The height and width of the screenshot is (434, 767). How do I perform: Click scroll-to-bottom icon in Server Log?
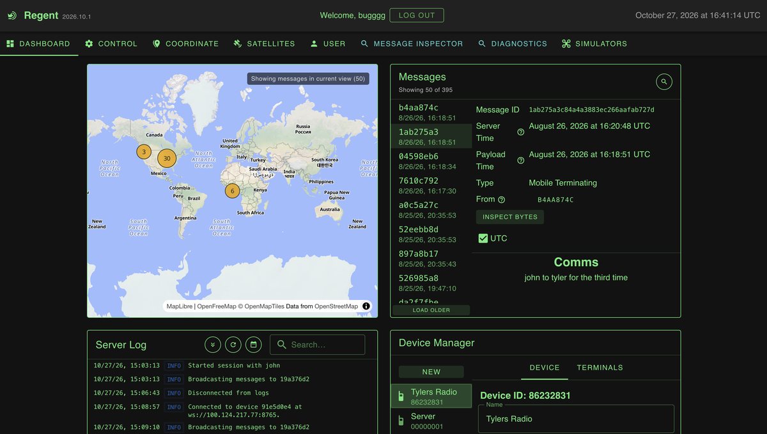tap(213, 345)
